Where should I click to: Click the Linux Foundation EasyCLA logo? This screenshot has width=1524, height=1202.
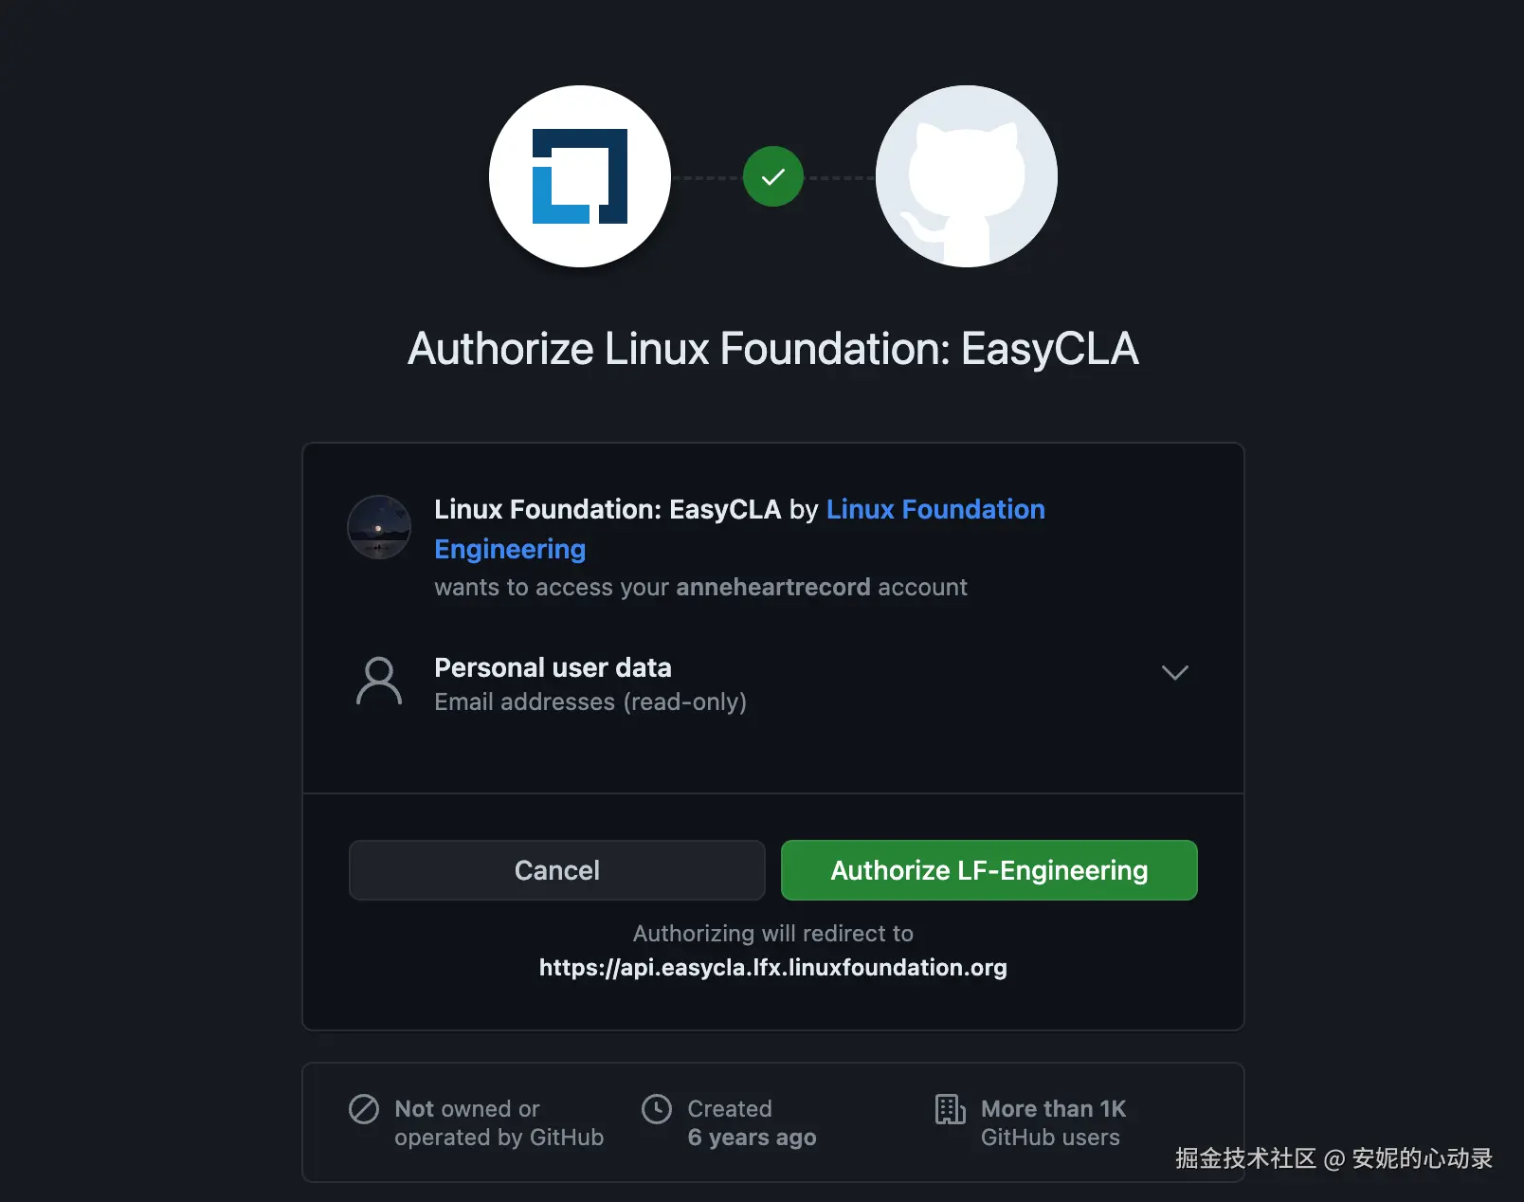(x=580, y=176)
